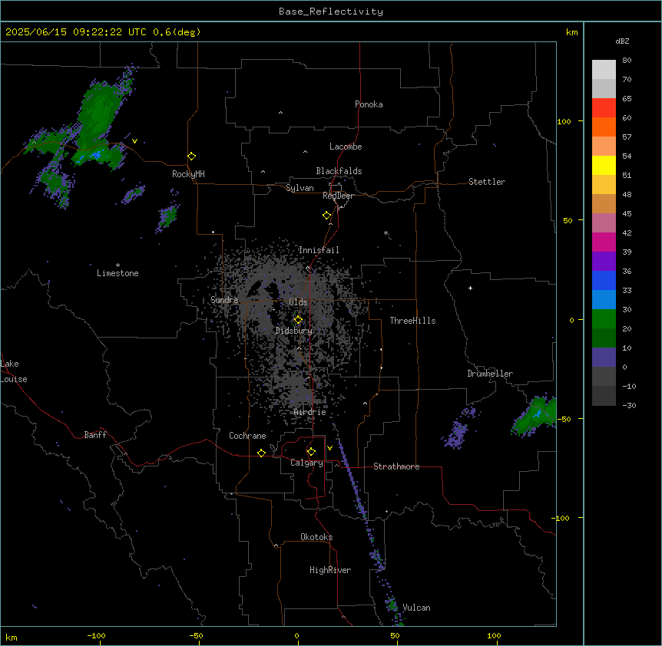This screenshot has width=662, height=646.
Task: Click the Airdrie label
Action: pos(310,412)
